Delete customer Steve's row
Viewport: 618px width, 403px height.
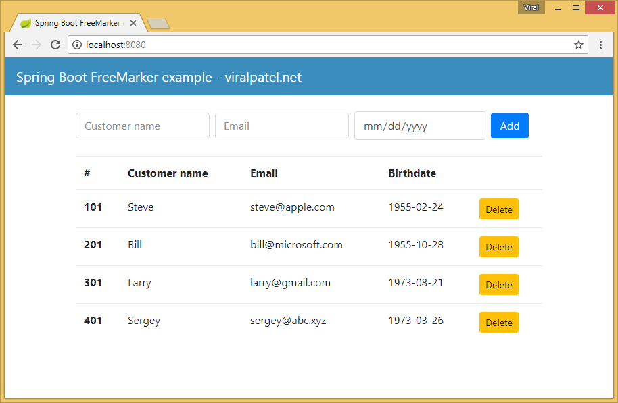[498, 209]
